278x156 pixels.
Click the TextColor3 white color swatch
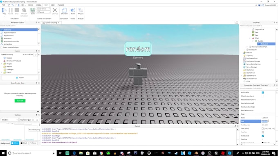click(262, 129)
